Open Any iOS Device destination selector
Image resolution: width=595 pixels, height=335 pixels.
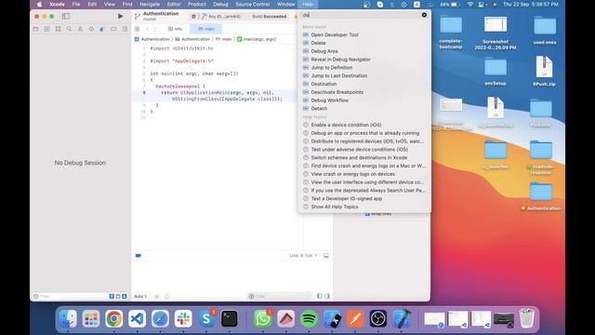click(x=221, y=17)
